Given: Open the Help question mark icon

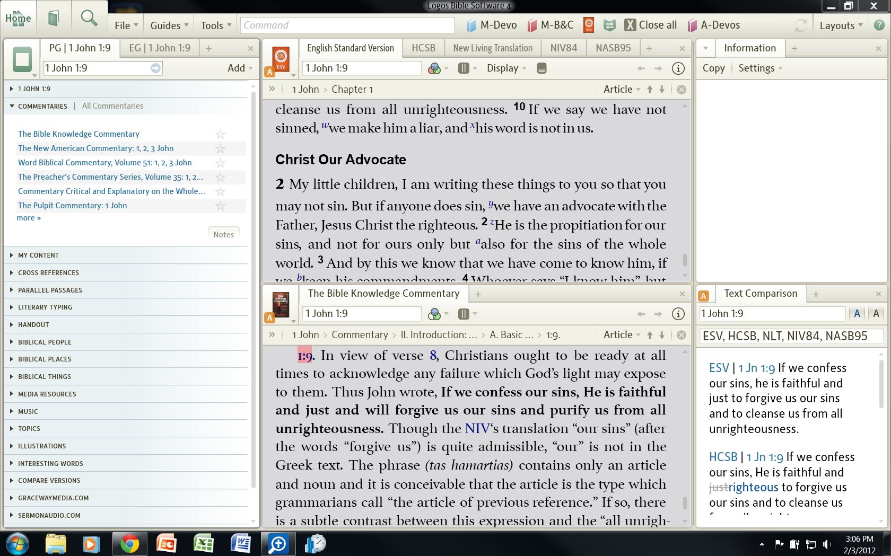Looking at the screenshot, I should click(879, 25).
